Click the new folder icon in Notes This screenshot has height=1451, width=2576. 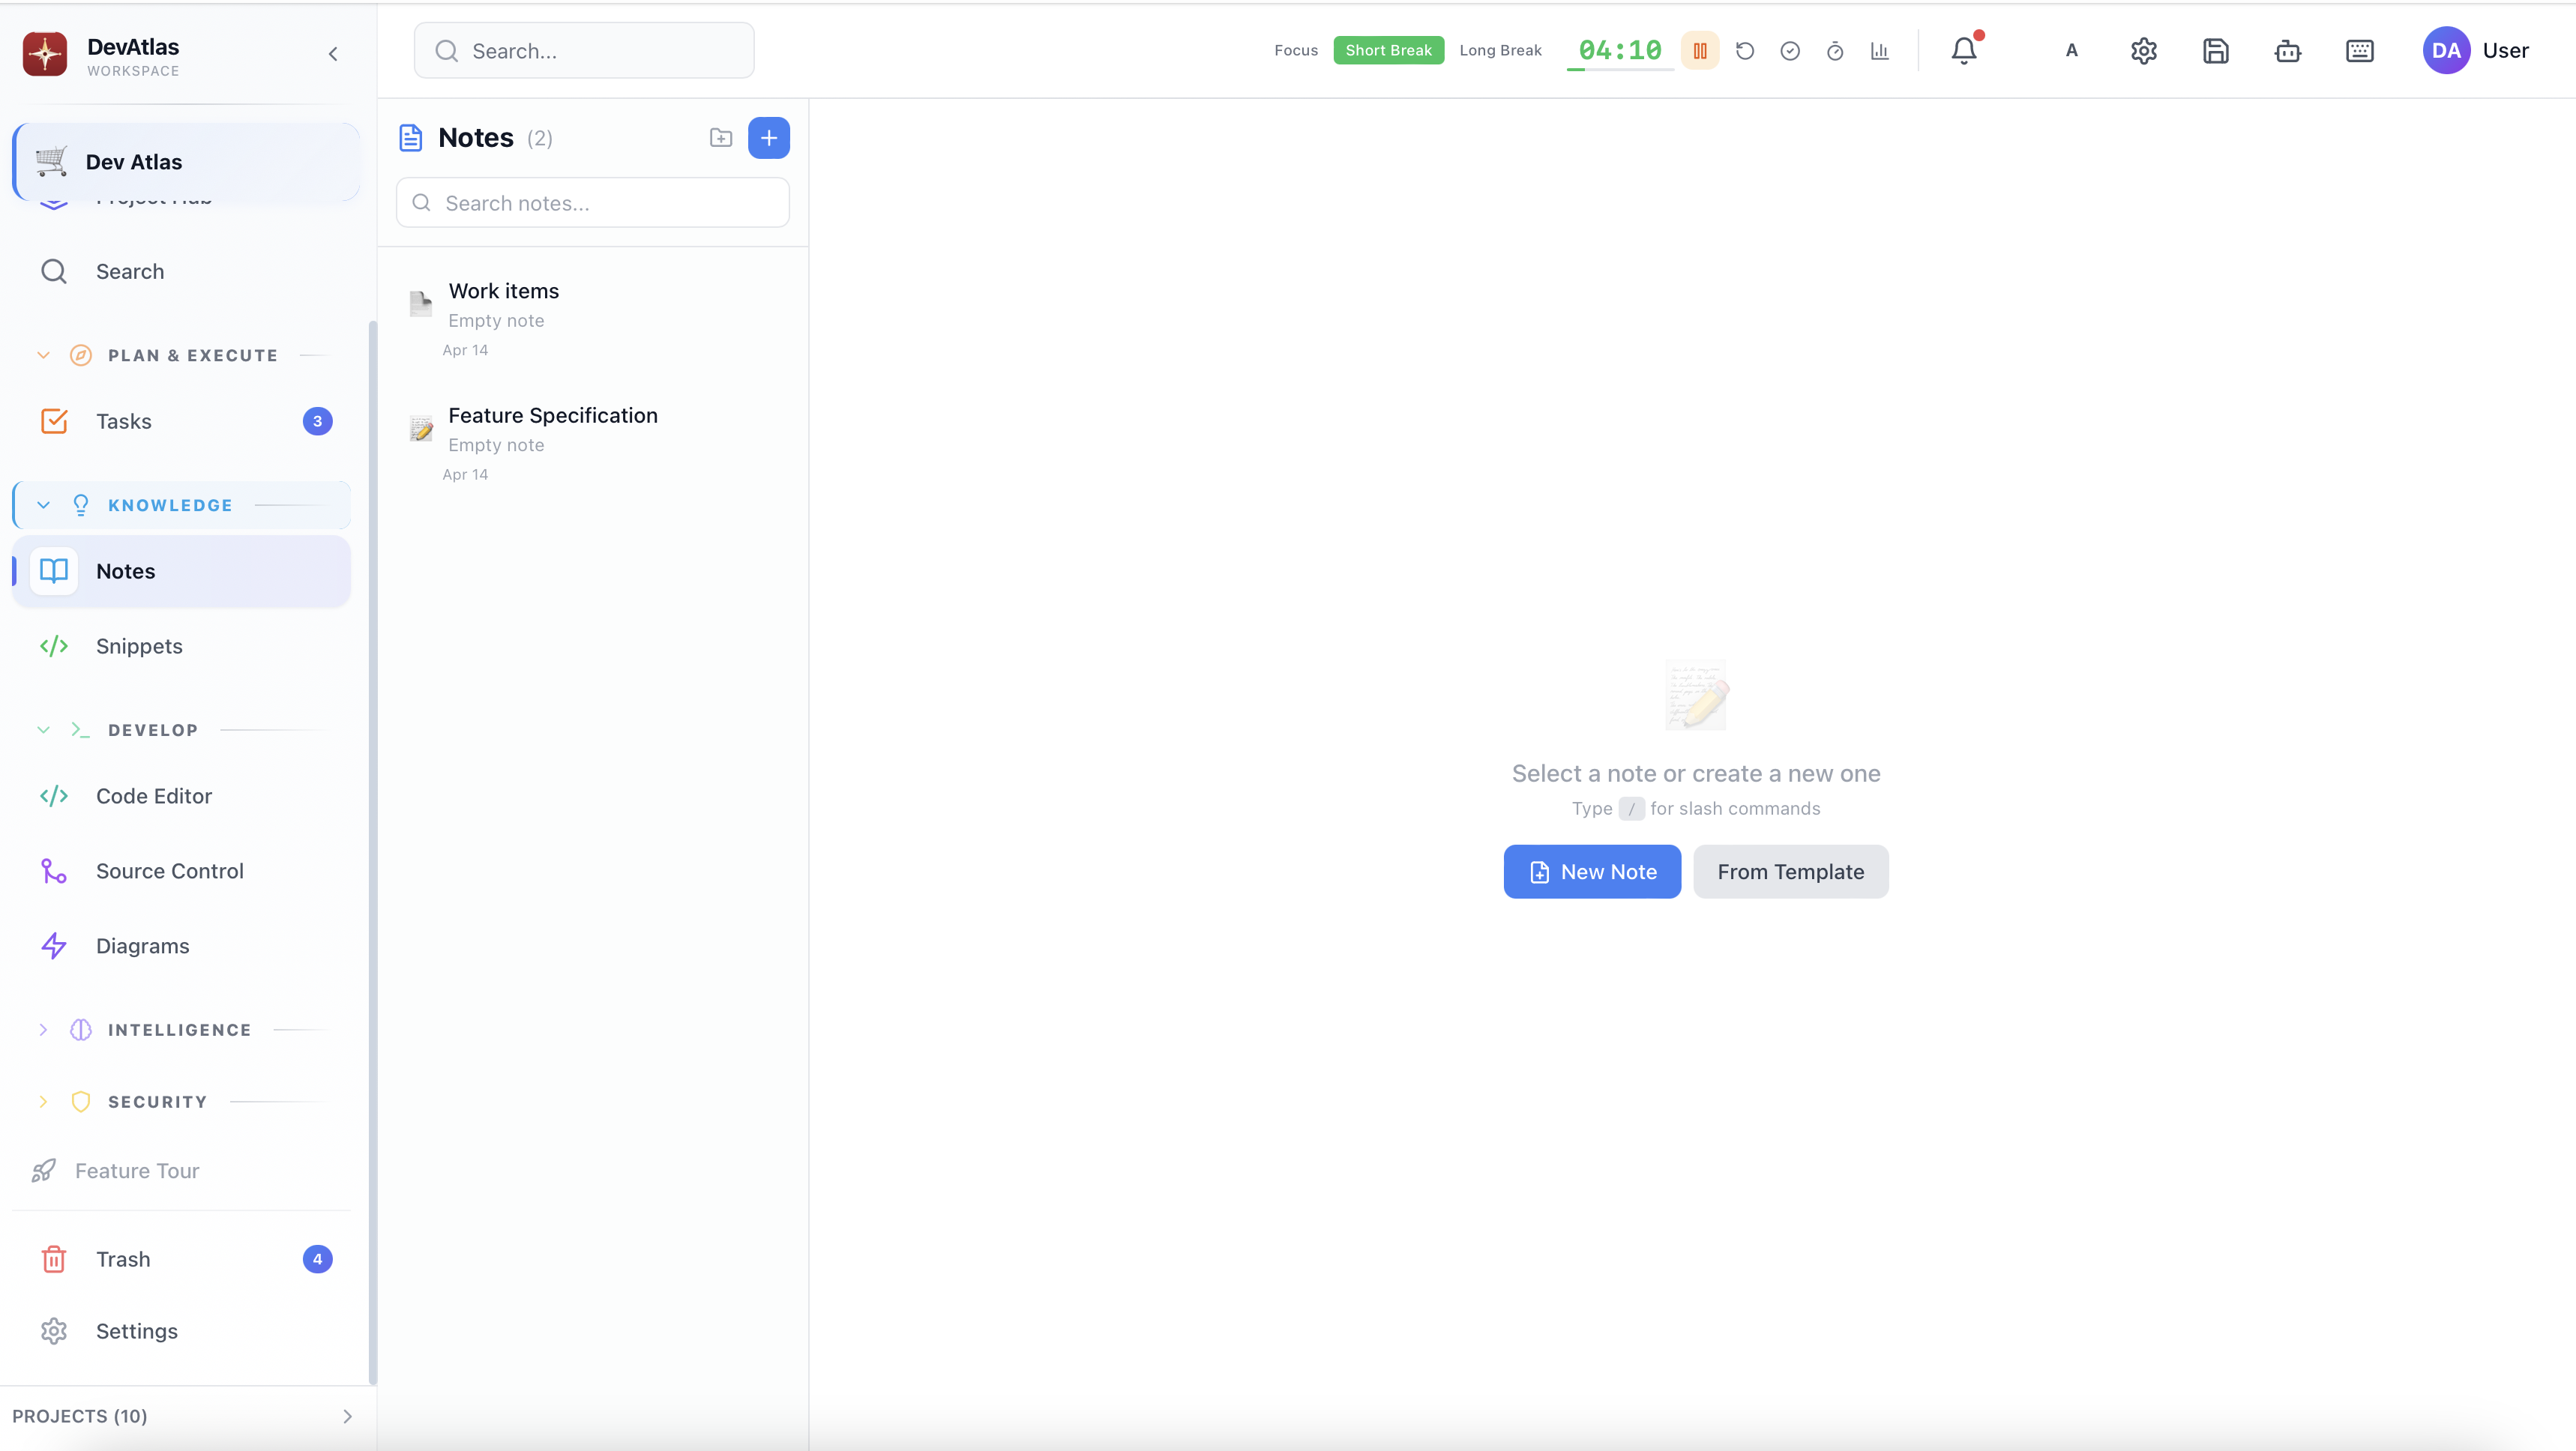click(x=721, y=138)
